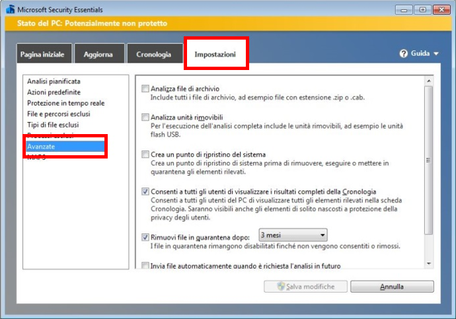Switch to the Aggiorna tab

coord(99,53)
